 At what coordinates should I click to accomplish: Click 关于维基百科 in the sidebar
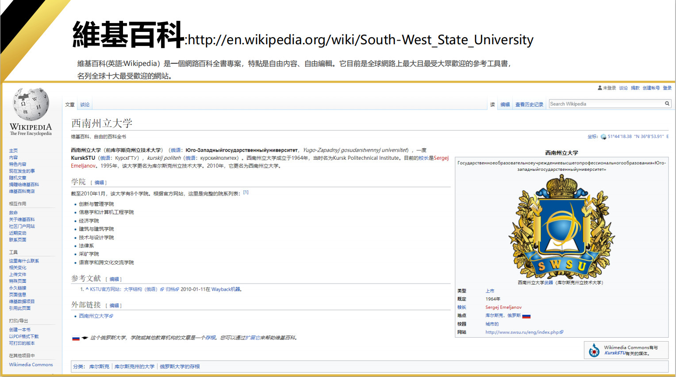(x=22, y=219)
